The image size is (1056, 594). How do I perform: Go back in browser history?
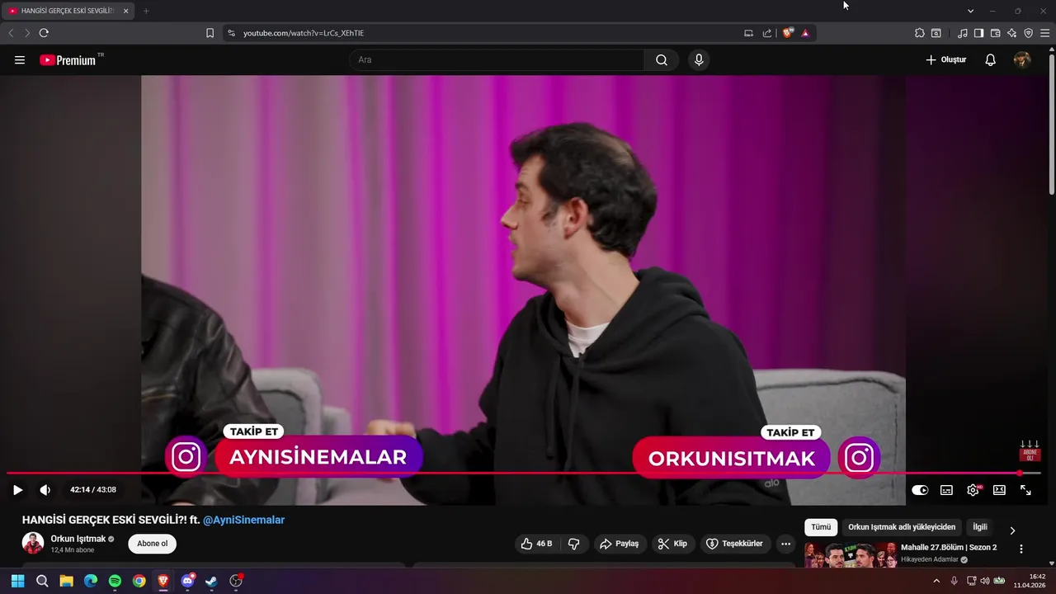(11, 33)
